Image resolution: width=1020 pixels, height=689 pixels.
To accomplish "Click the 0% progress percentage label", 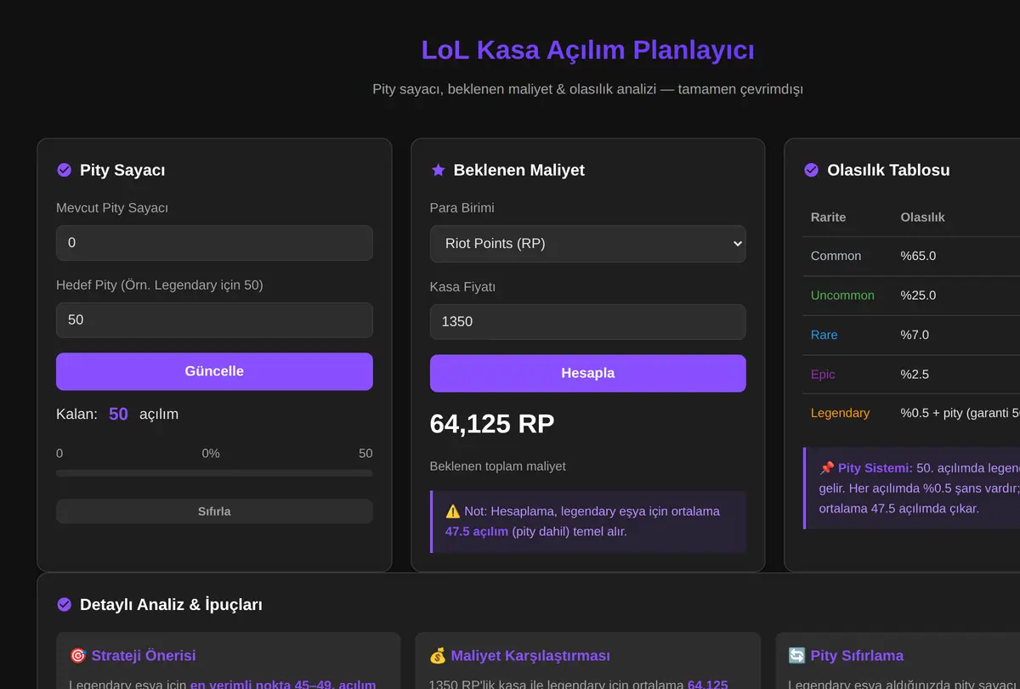I will pos(211,454).
